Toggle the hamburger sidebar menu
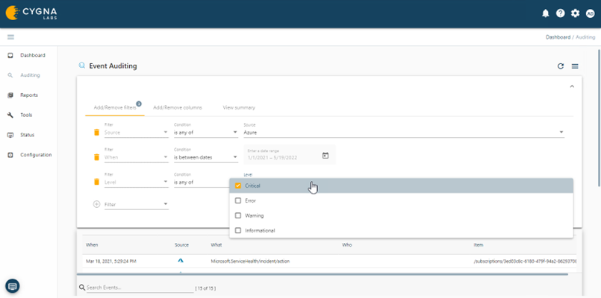Screen dimensions: 601x298 (x=10, y=37)
